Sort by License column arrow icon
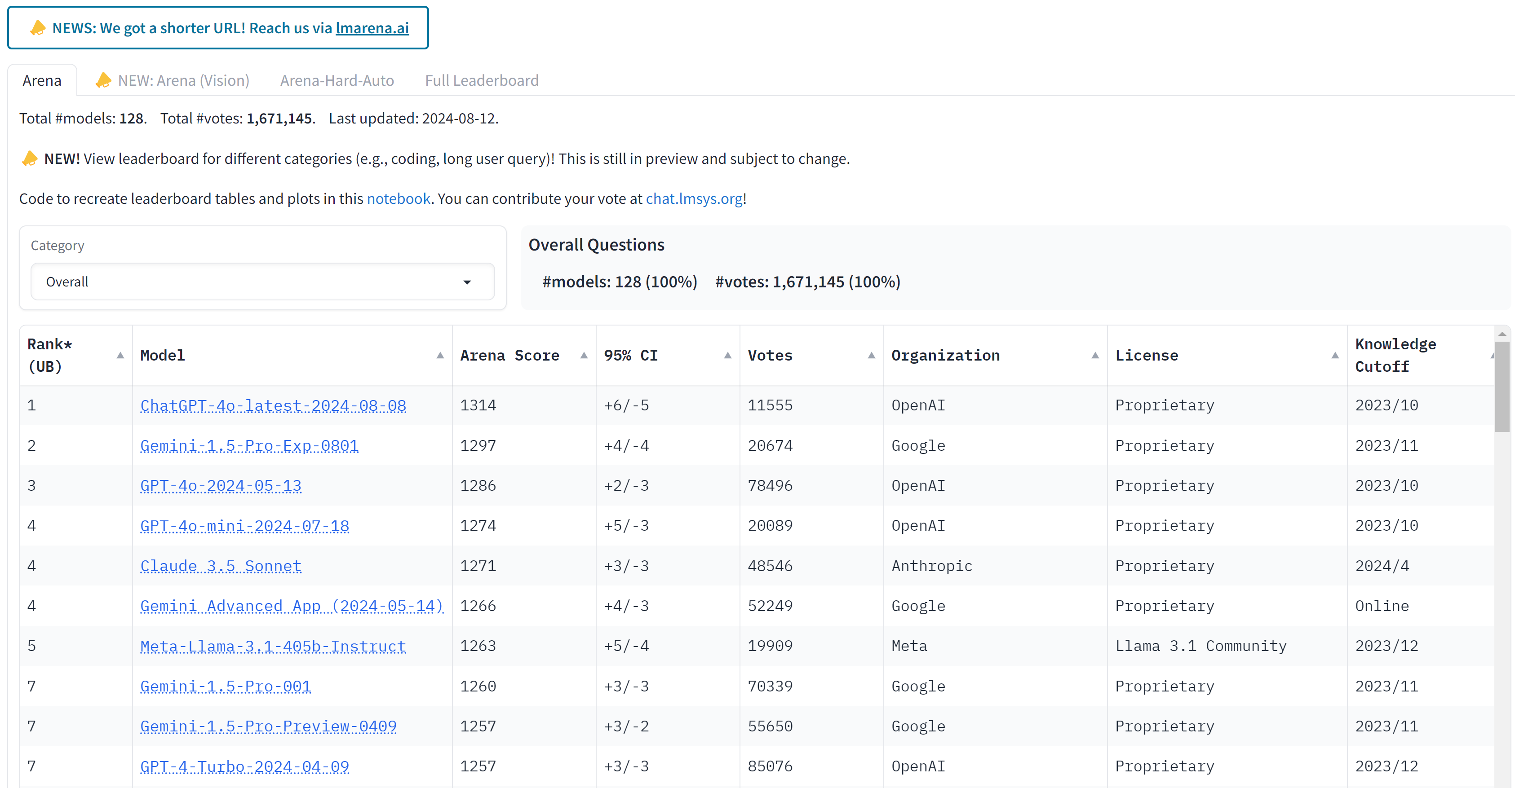Viewport: 1515px width, 788px height. coord(1335,356)
